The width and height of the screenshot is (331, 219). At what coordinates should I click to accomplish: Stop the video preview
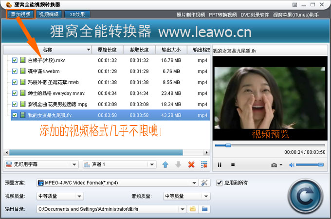(x=233, y=164)
